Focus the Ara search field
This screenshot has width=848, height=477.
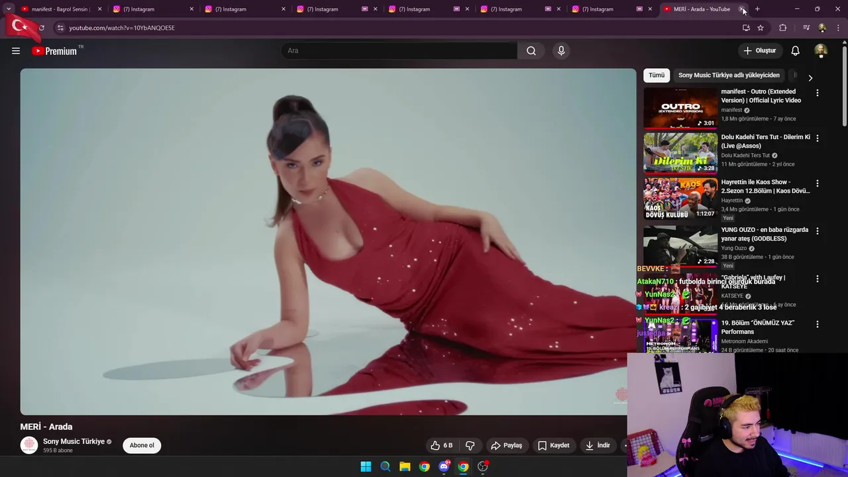click(x=399, y=51)
